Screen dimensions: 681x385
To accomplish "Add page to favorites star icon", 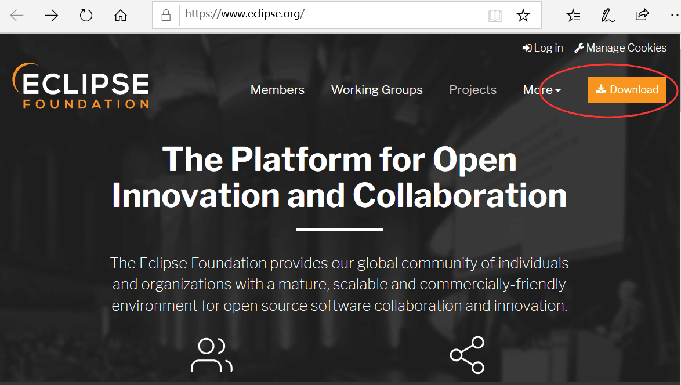I will (523, 16).
